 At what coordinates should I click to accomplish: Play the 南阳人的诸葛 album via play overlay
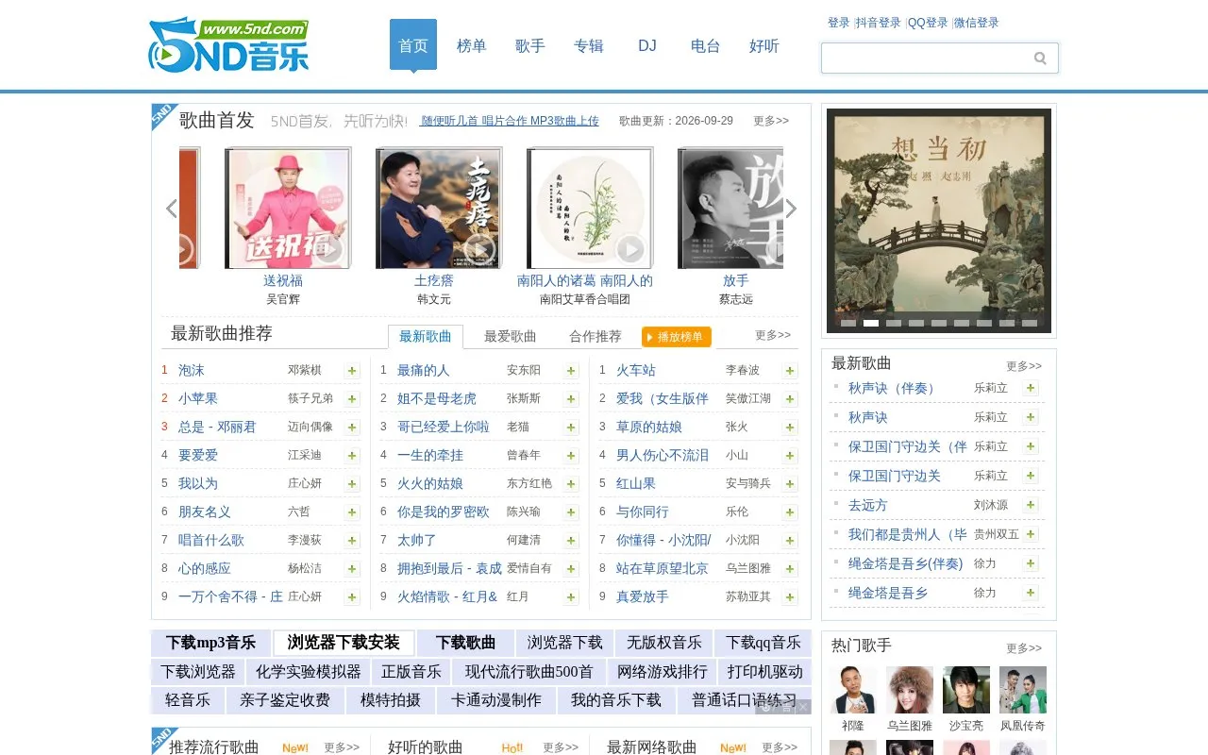pos(630,249)
